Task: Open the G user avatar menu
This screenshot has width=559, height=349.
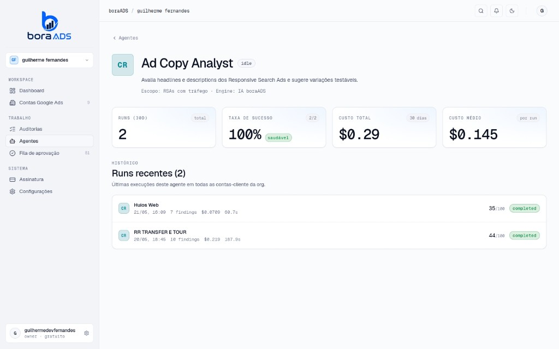Action: (542, 11)
